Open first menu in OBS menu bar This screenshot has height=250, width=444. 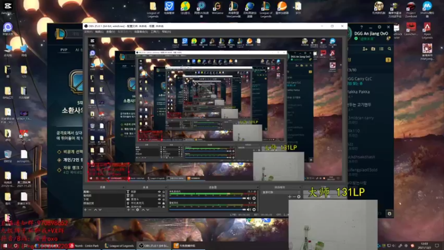tap(88, 32)
